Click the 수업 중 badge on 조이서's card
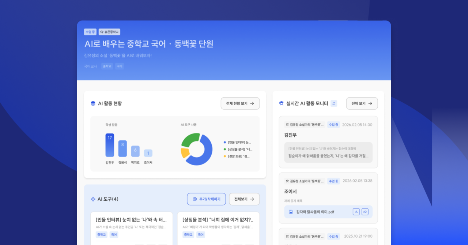This screenshot has width=468, height=245. (x=333, y=181)
